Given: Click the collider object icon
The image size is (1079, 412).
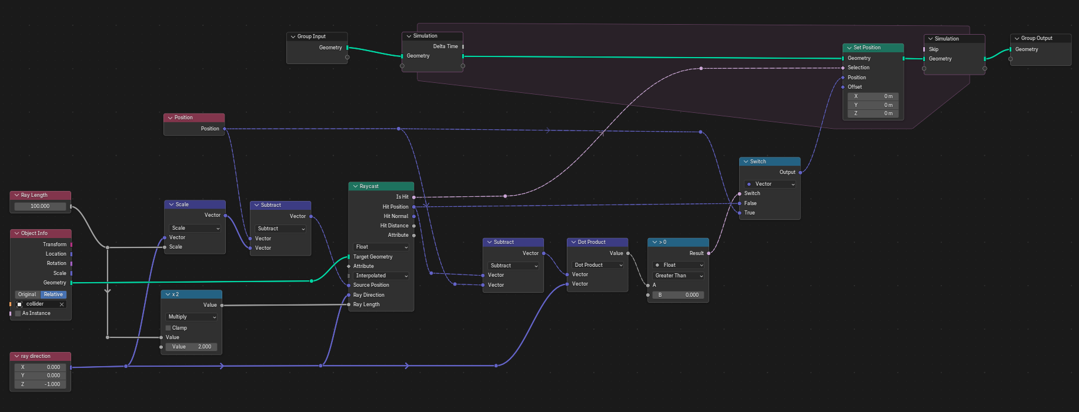Looking at the screenshot, I should tap(19, 304).
